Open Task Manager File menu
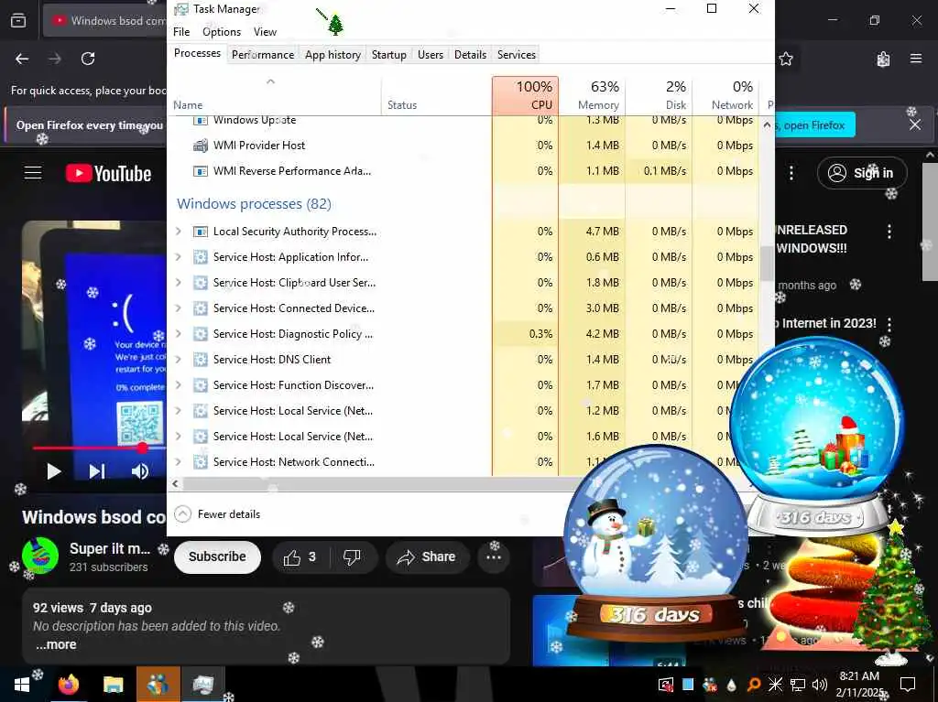 coord(181,32)
